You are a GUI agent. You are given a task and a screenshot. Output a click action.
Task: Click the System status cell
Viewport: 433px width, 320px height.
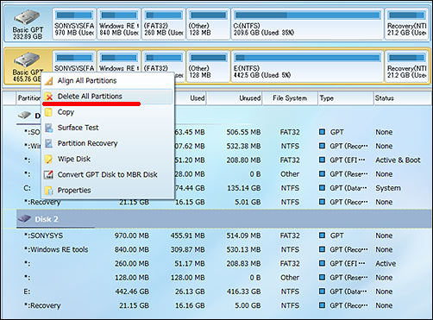coord(388,188)
